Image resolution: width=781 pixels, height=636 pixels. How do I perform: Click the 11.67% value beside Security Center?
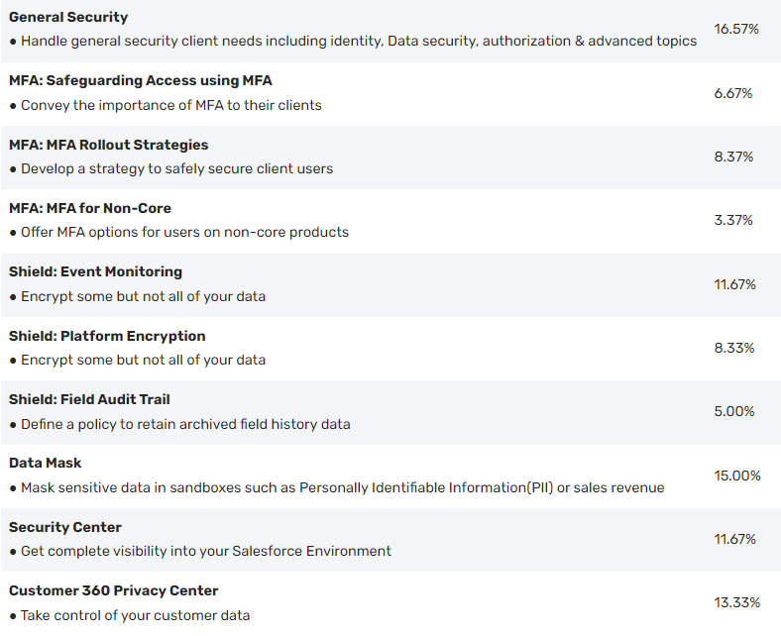[x=734, y=539]
